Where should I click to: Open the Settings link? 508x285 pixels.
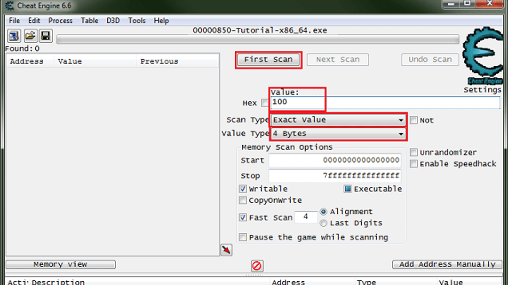tap(482, 89)
